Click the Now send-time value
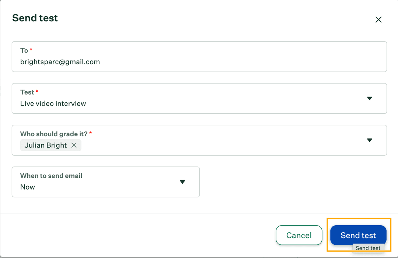The image size is (398, 258). [x=28, y=187]
